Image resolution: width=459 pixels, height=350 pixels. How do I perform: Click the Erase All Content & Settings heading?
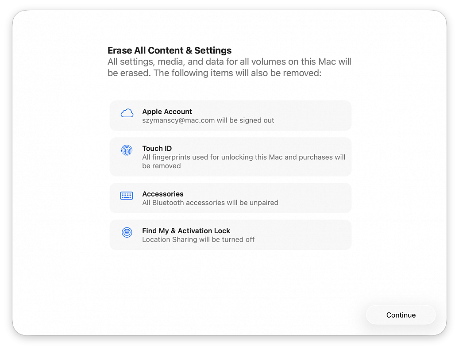coord(170,50)
